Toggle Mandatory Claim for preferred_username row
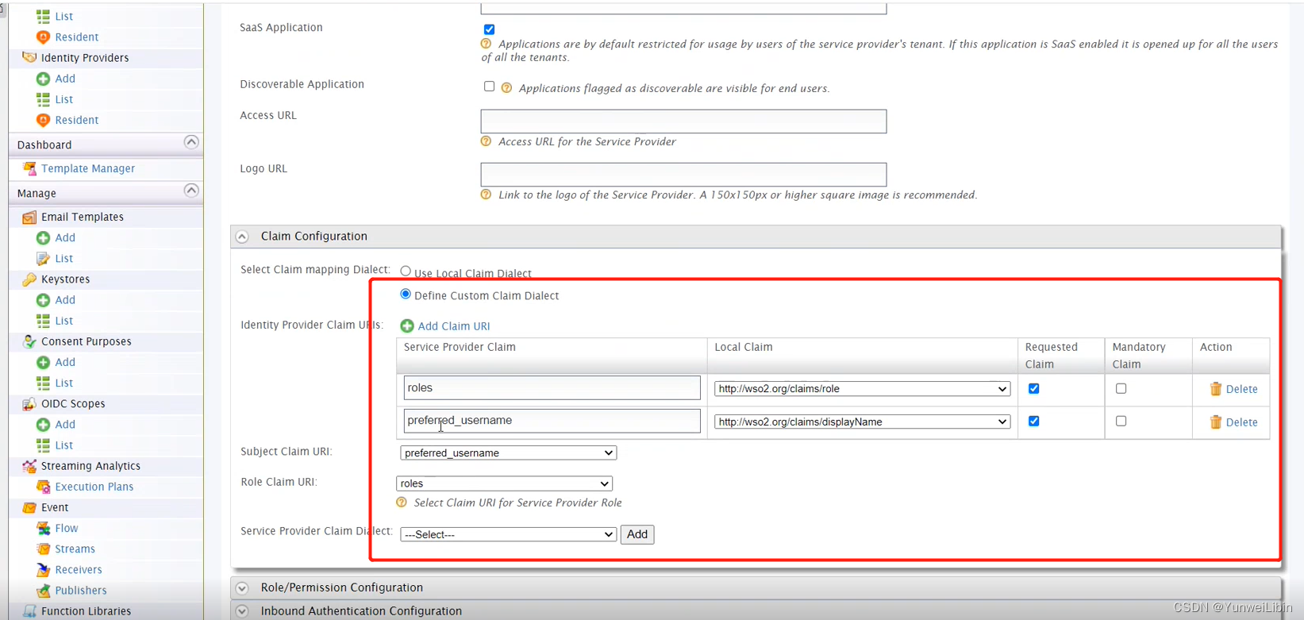This screenshot has height=620, width=1304. tap(1121, 421)
